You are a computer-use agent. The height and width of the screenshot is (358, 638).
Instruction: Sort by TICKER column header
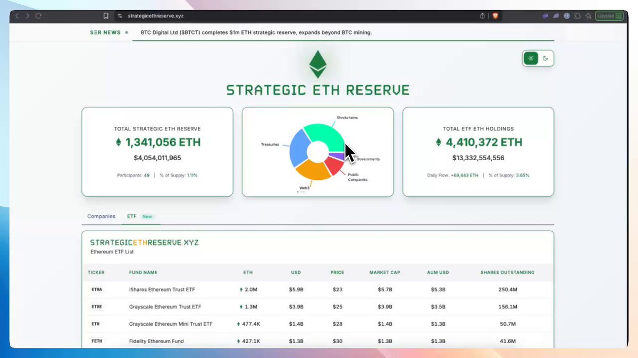pyautogui.click(x=96, y=273)
